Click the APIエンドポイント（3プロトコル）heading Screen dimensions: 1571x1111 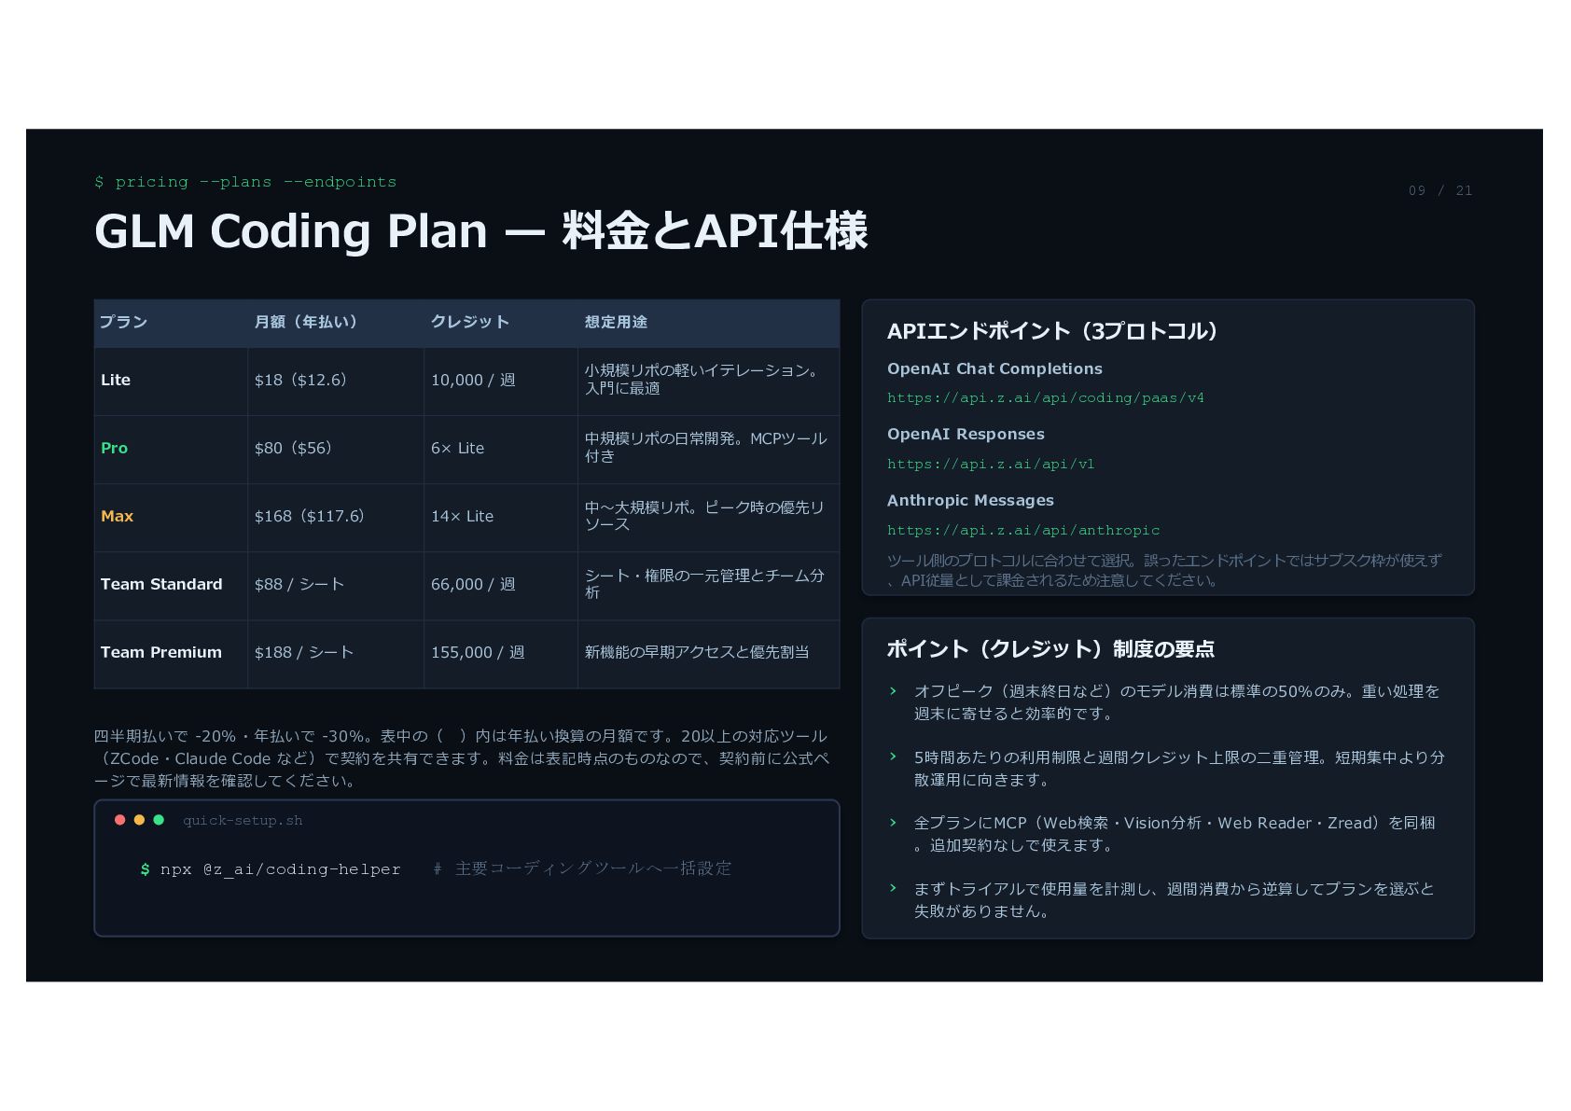point(1053,331)
